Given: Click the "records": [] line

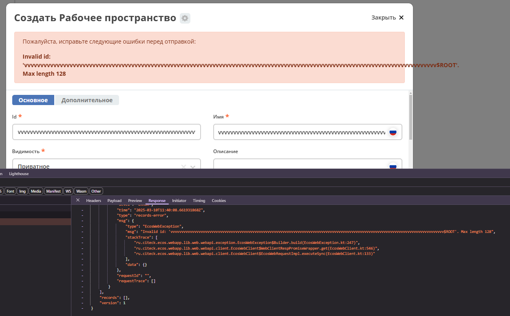Looking at the screenshot, I should tap(114, 298).
